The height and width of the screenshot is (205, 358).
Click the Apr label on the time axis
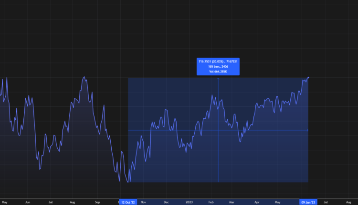tap(257, 202)
